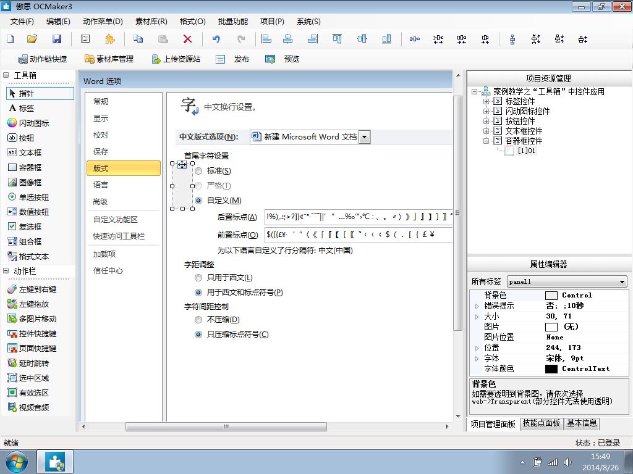Choose the 多图片移动 action
633x474 pixels.
pos(32,319)
